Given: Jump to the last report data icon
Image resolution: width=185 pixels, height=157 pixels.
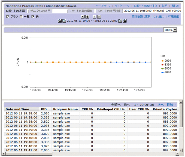Looking at the screenshot, I should click(99, 17).
